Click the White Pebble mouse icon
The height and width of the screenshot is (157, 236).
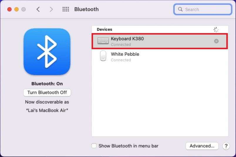[103, 56]
